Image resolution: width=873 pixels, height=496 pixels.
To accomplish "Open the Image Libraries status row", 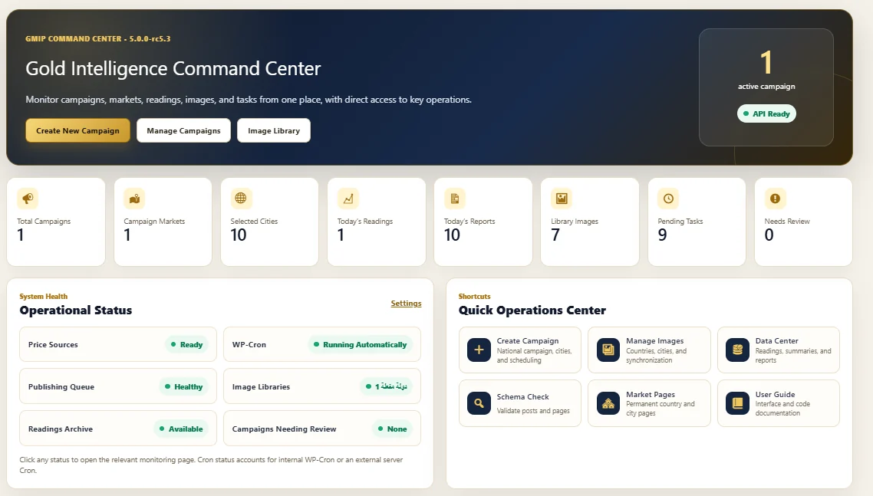I will pos(321,386).
